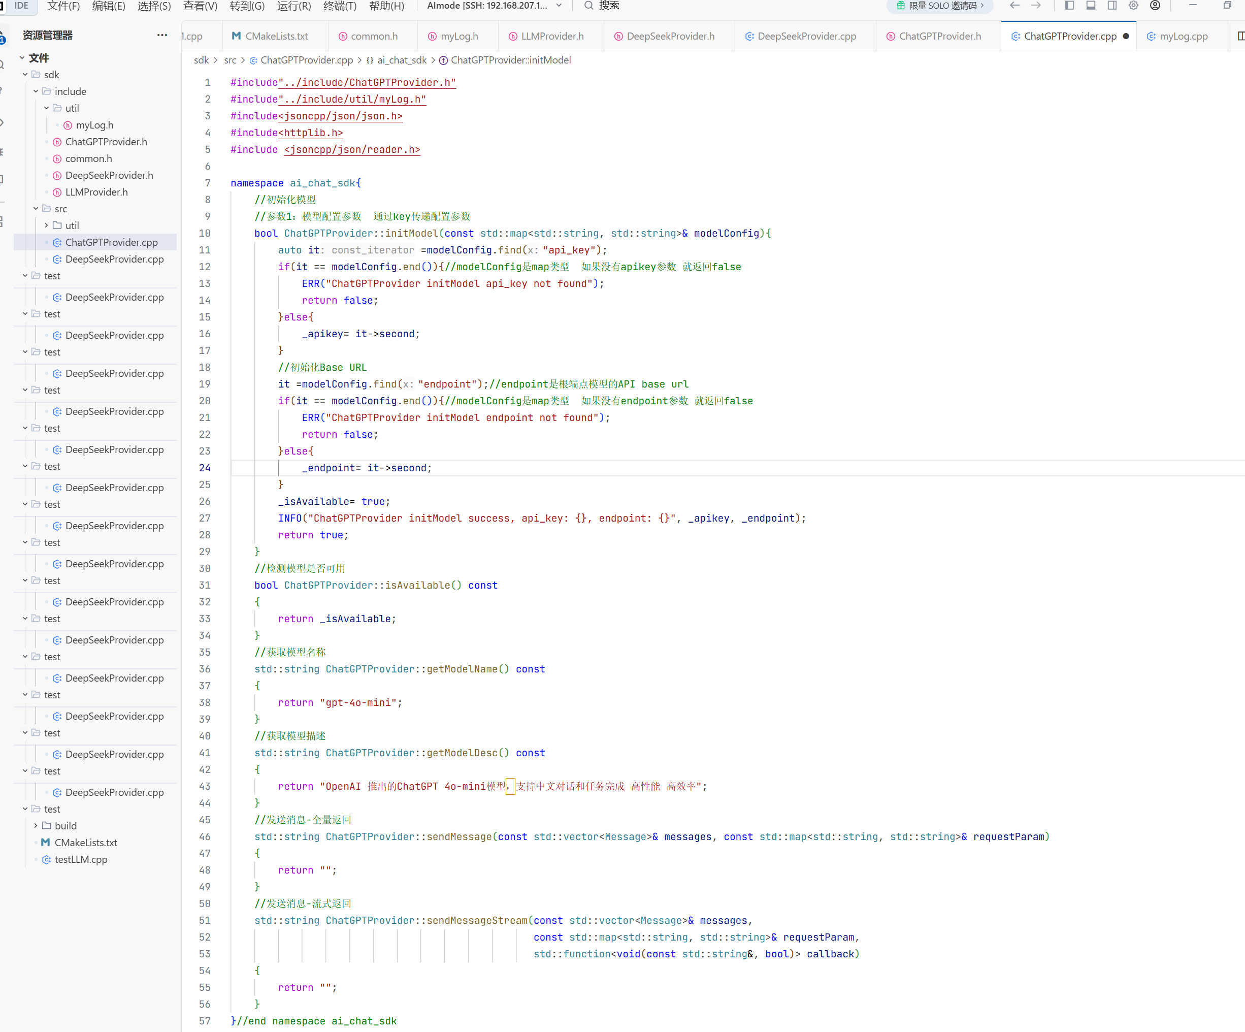This screenshot has height=1032, width=1245.
Task: Toggle the secondary sidebar layout icon
Action: pyautogui.click(x=1111, y=6)
